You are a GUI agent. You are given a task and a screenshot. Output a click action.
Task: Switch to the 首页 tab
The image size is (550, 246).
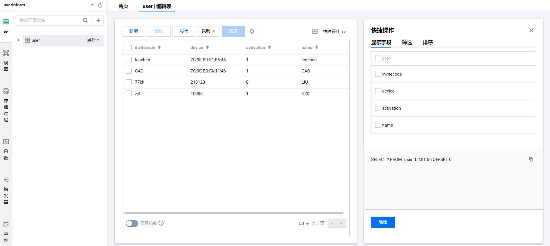pos(123,6)
